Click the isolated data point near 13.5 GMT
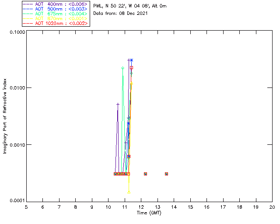 click(166, 174)
